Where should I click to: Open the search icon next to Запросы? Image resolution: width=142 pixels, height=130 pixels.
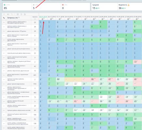click(19, 18)
